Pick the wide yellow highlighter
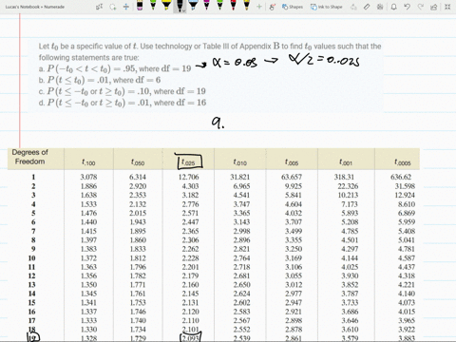 click(166, 6)
